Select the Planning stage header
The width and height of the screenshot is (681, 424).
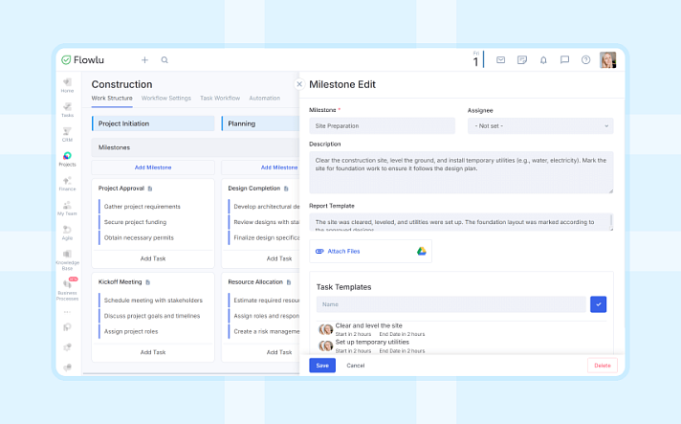click(260, 123)
